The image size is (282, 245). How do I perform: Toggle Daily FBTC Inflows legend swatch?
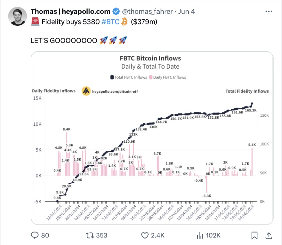click(151, 77)
